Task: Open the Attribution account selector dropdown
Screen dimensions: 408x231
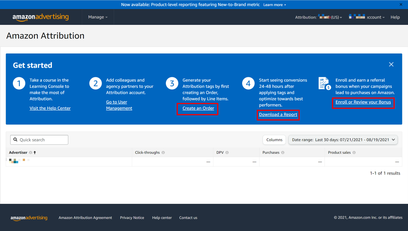Action: click(x=318, y=17)
